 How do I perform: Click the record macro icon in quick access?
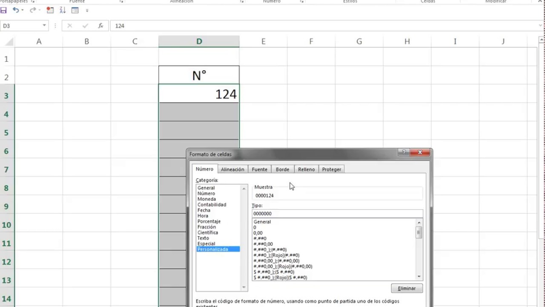click(50, 10)
